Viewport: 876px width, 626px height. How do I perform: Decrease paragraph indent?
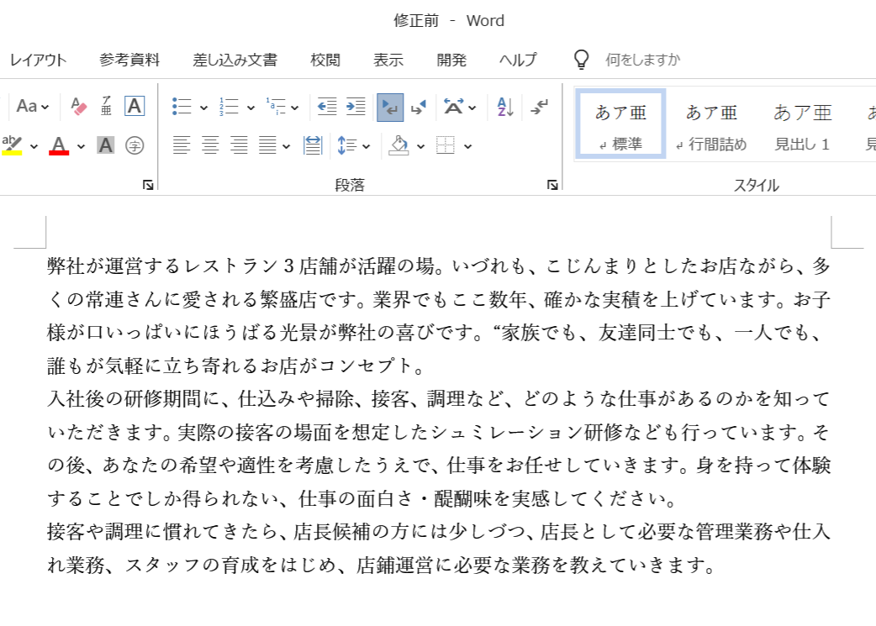pos(327,107)
